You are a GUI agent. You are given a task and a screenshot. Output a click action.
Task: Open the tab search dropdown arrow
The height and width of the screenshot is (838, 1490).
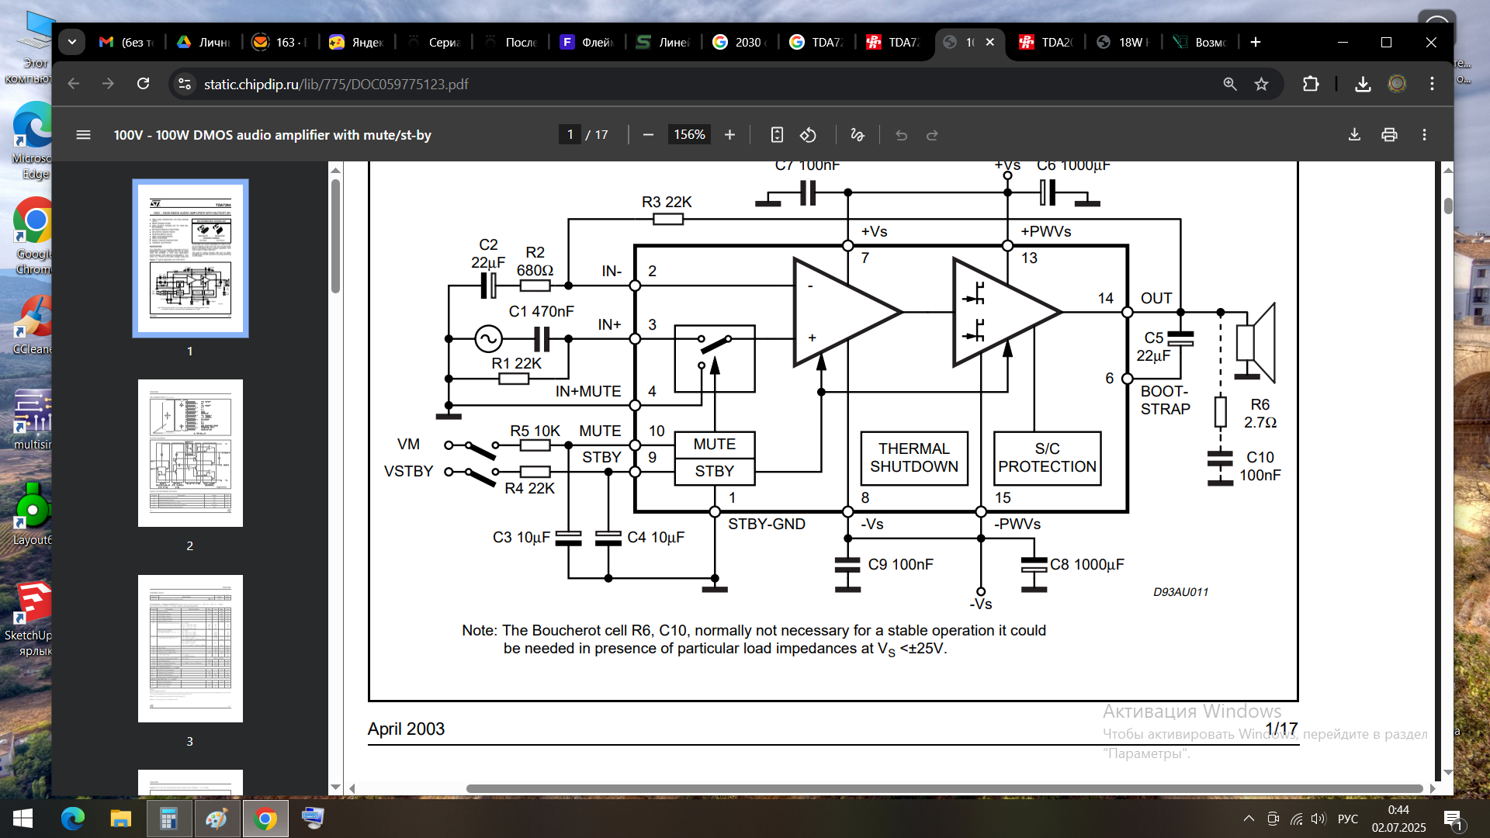(72, 42)
